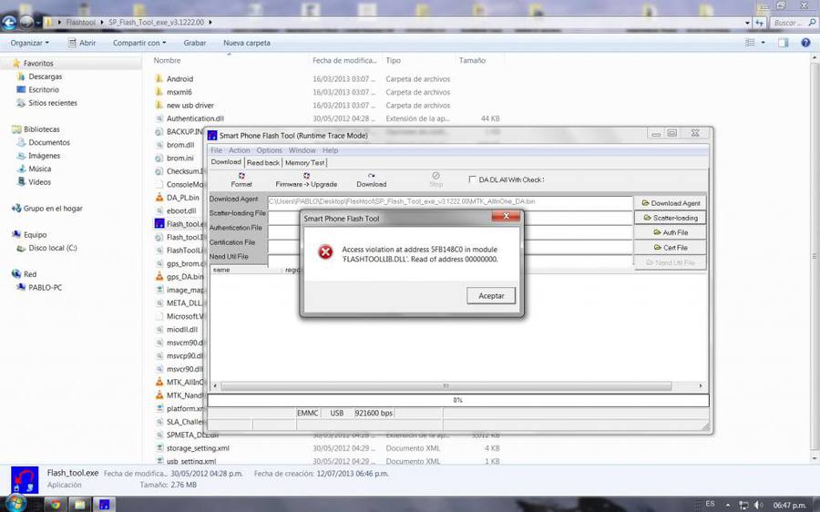
Task: Click the right scroll arrow in Flash Tool list
Action: click(x=701, y=386)
